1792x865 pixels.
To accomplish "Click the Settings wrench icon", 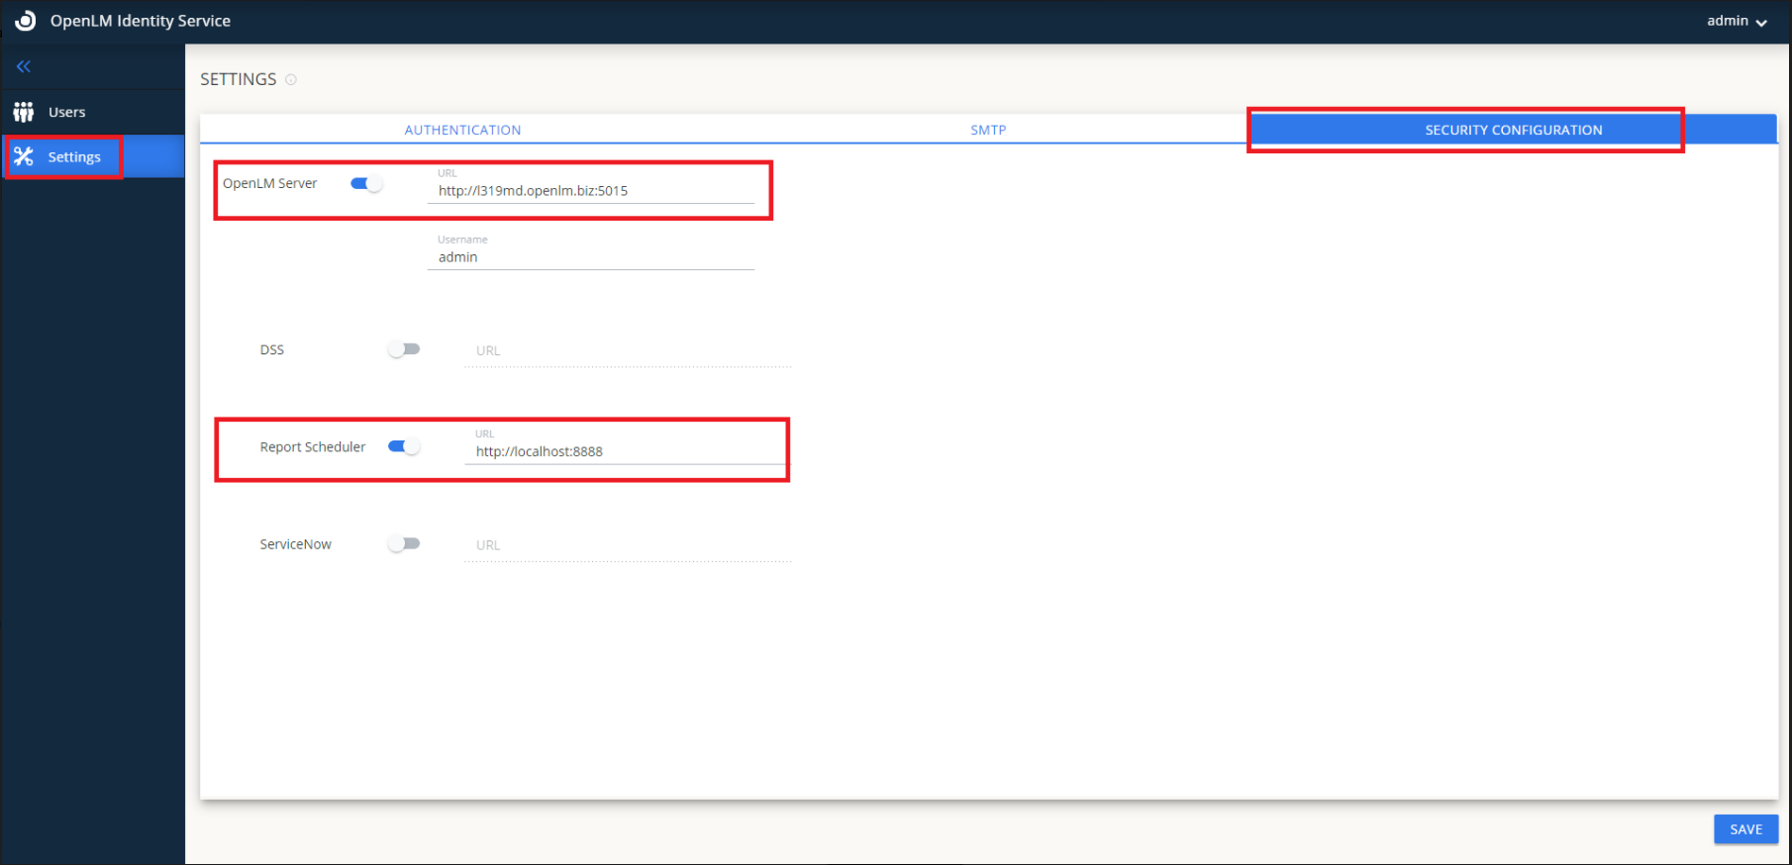I will point(24,156).
